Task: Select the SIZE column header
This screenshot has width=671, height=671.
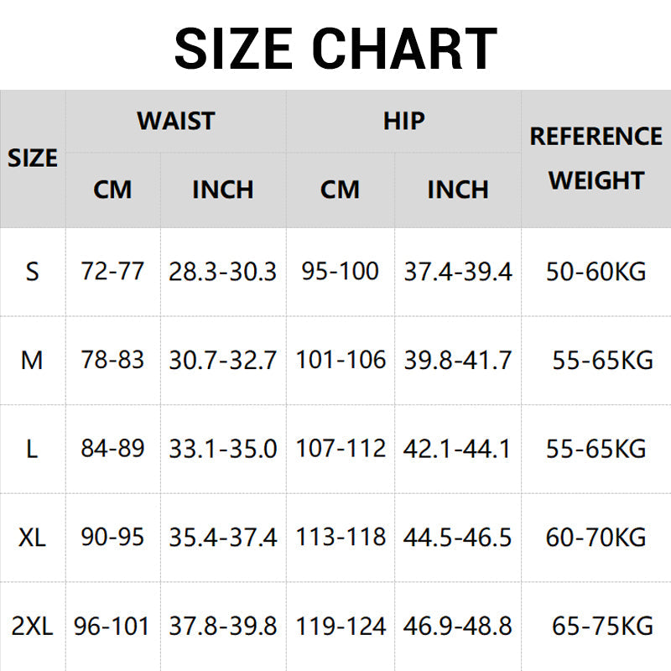Action: click(x=33, y=159)
